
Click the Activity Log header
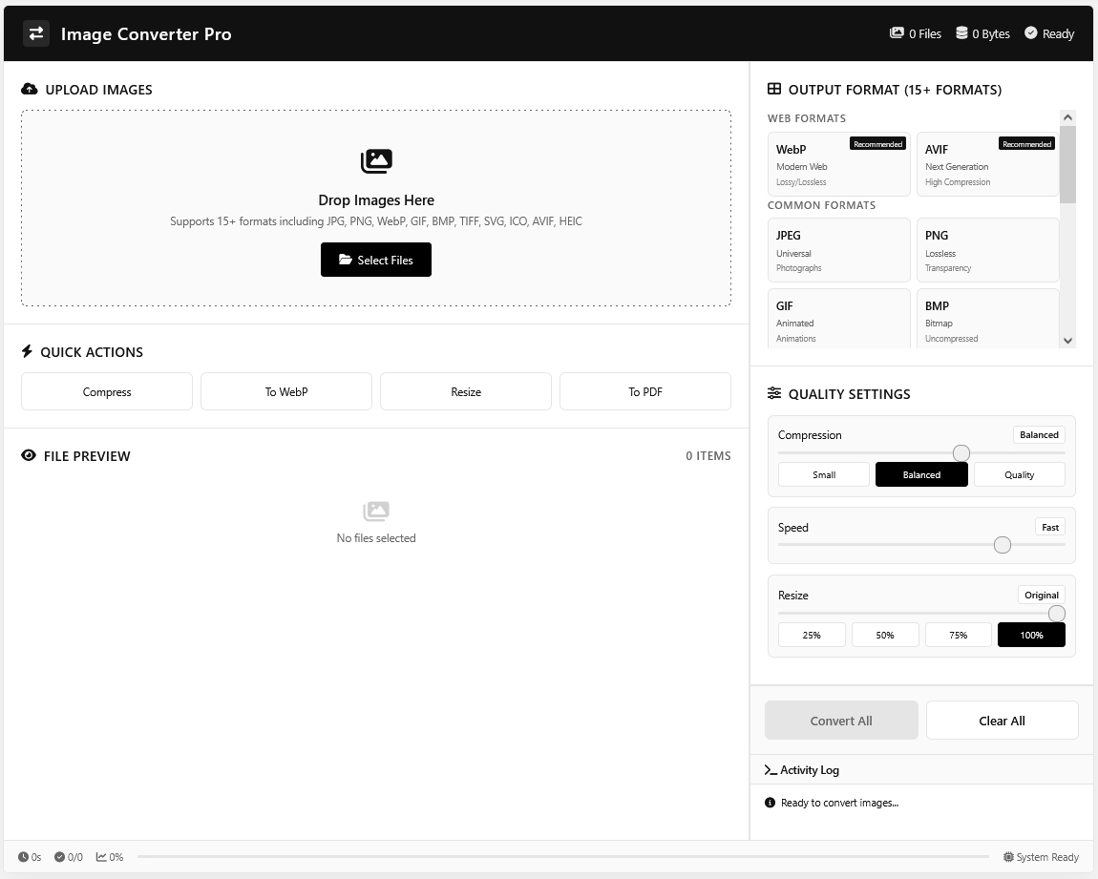[921, 770]
